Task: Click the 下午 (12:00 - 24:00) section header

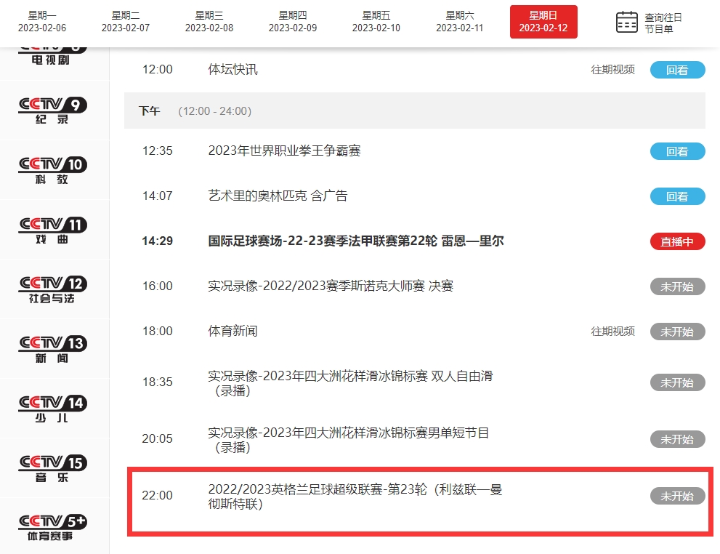Action: [x=415, y=111]
